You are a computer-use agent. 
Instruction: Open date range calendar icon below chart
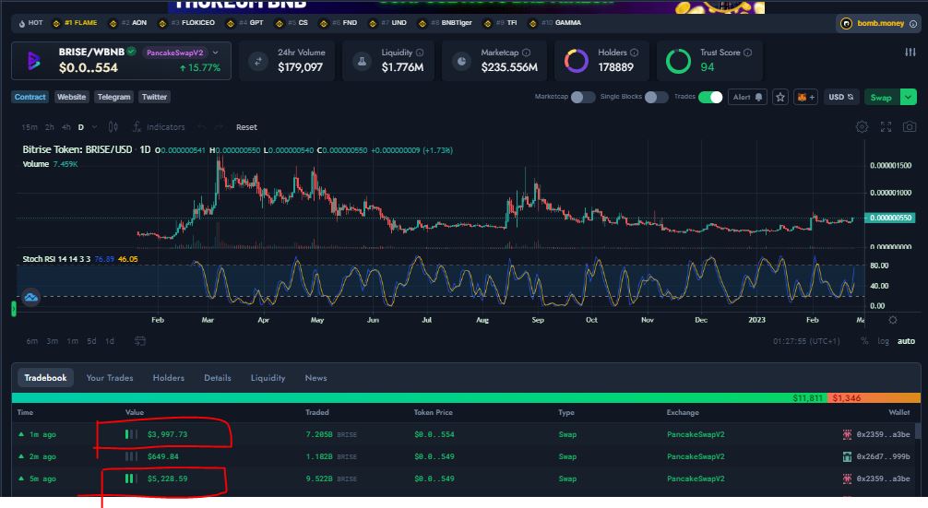139,340
